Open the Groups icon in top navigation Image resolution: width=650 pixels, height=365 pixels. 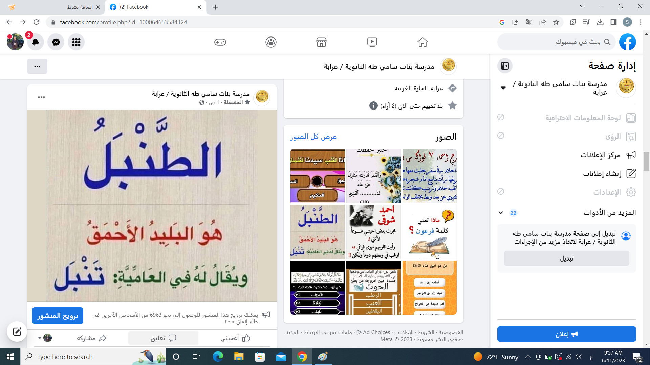[x=271, y=42]
